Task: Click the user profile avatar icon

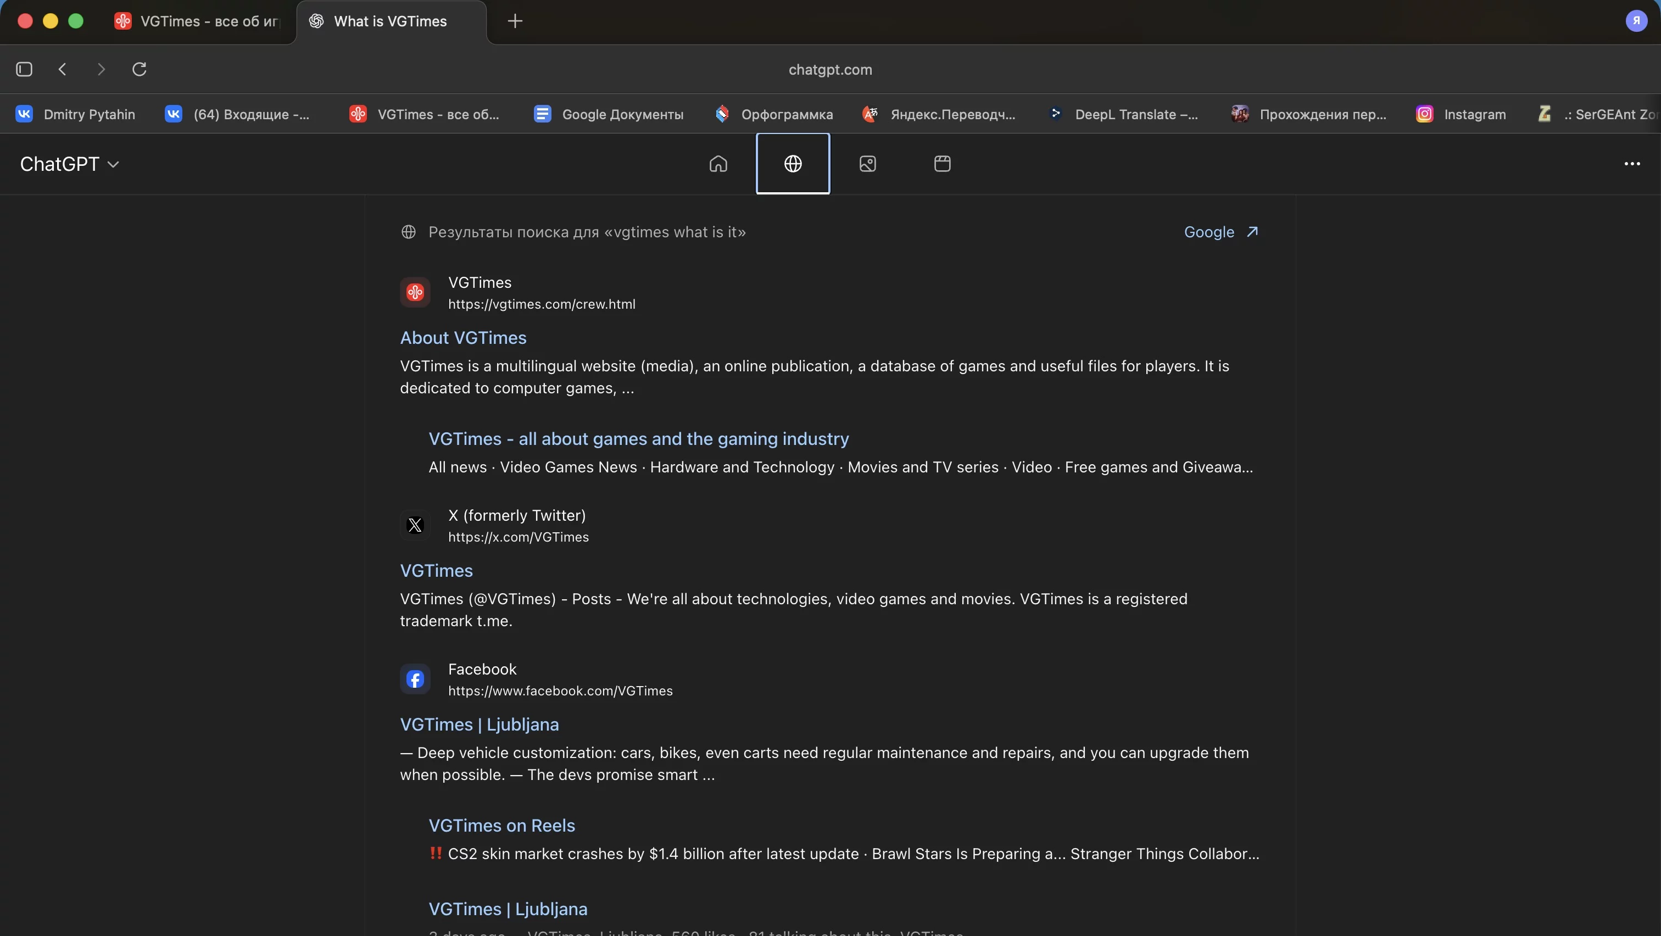Action: (x=1636, y=21)
